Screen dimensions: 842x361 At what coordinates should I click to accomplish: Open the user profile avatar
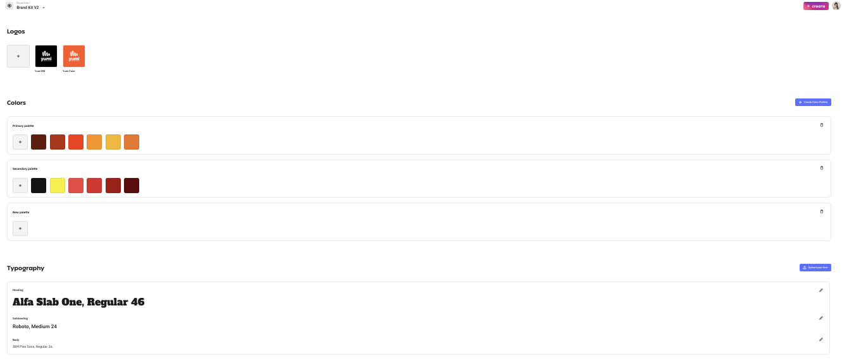(836, 6)
